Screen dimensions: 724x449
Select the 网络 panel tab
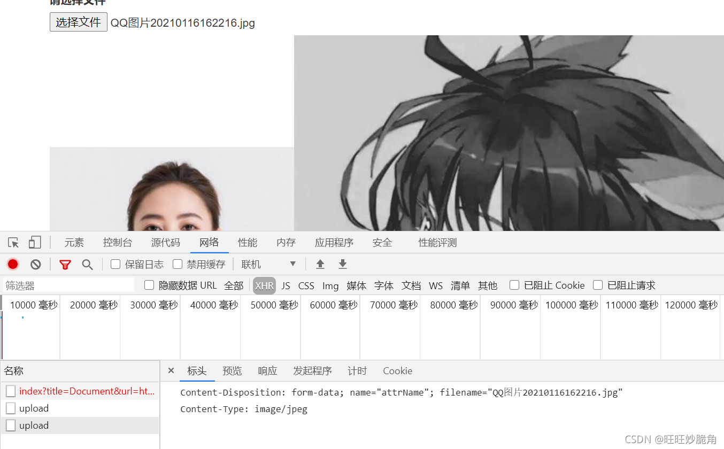click(x=209, y=243)
